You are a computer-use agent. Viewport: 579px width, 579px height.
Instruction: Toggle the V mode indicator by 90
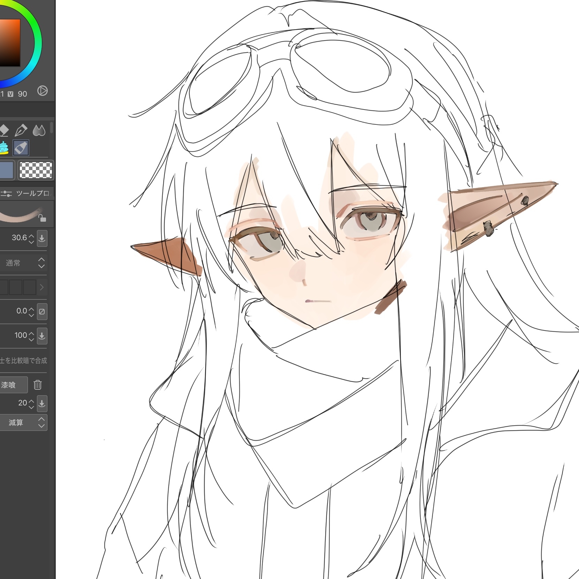(10, 94)
